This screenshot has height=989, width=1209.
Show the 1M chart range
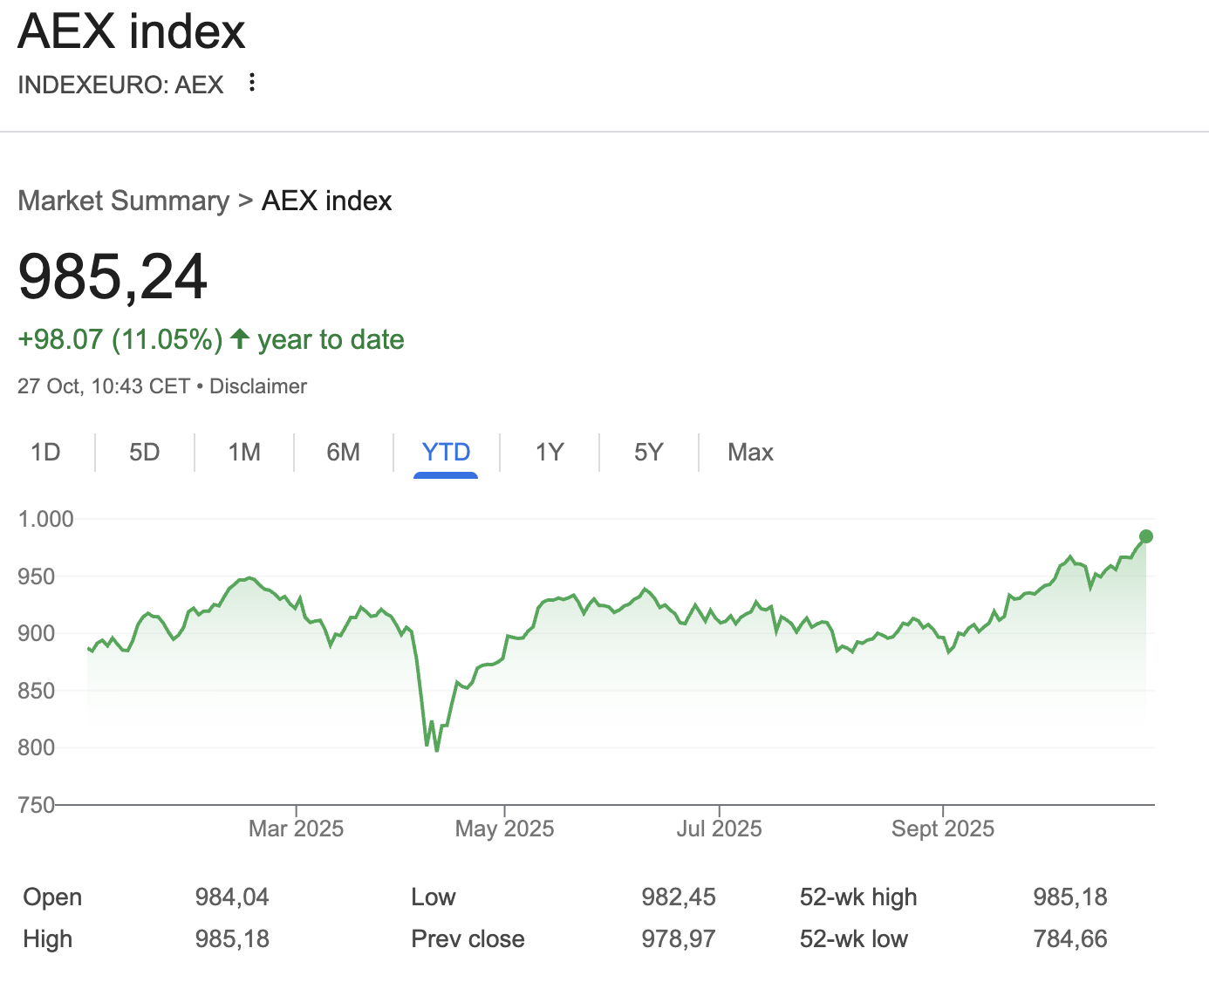click(x=244, y=452)
